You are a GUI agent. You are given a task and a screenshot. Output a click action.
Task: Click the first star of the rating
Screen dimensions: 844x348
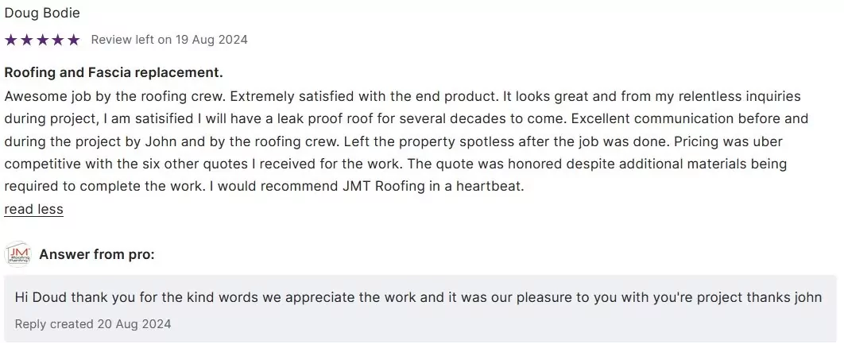11,40
